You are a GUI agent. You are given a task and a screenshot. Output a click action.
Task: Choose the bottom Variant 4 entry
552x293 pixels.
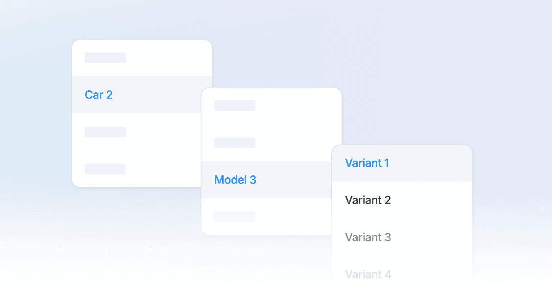coord(368,274)
